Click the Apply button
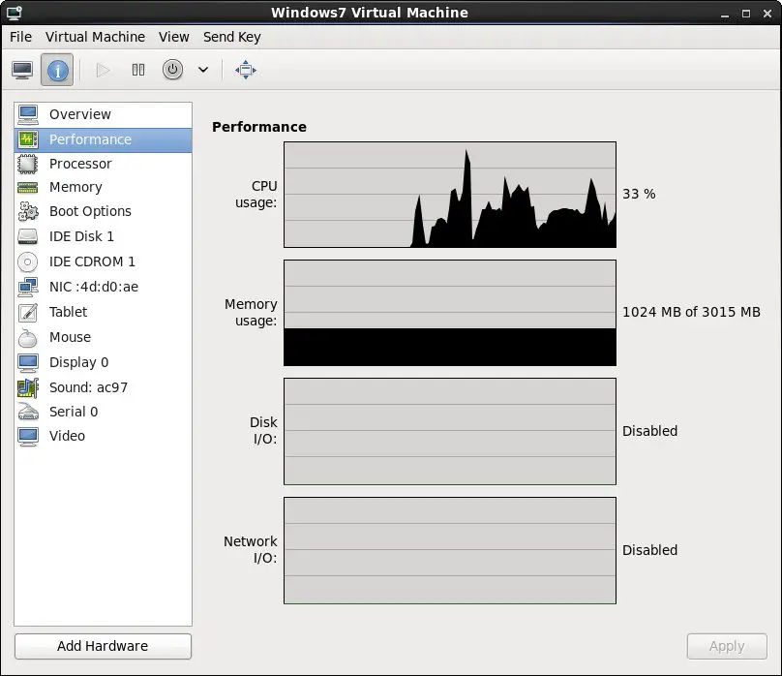This screenshot has width=782, height=676. [x=727, y=646]
